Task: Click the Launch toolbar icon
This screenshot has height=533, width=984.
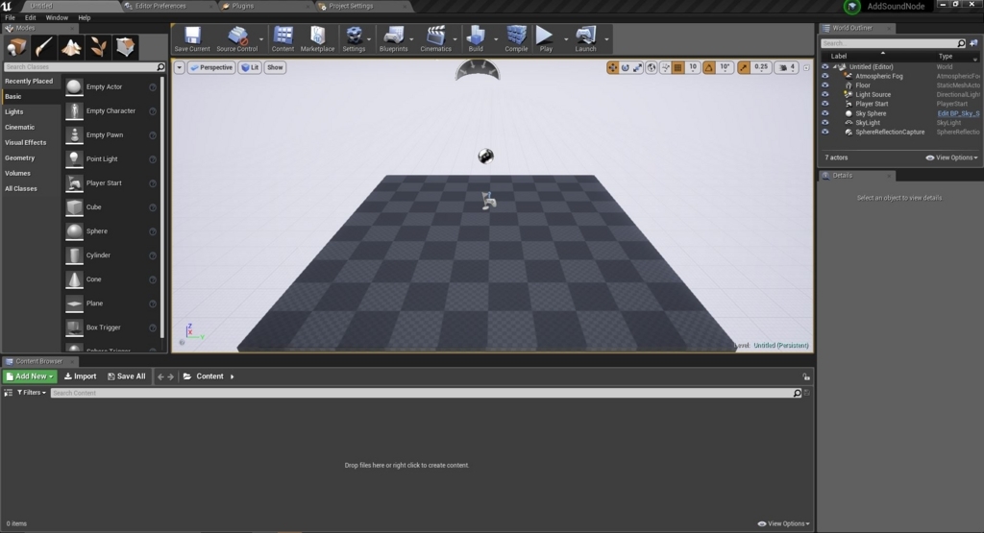Action: pos(585,38)
